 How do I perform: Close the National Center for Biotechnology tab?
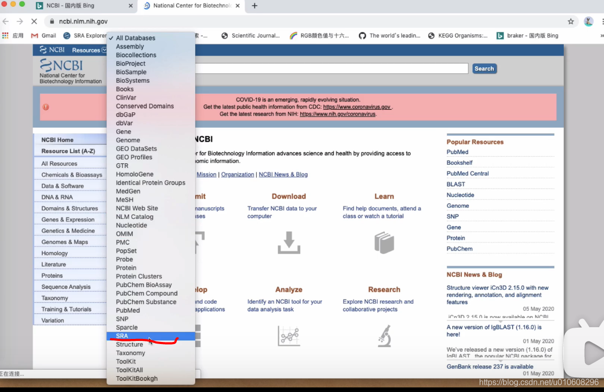coord(238,6)
